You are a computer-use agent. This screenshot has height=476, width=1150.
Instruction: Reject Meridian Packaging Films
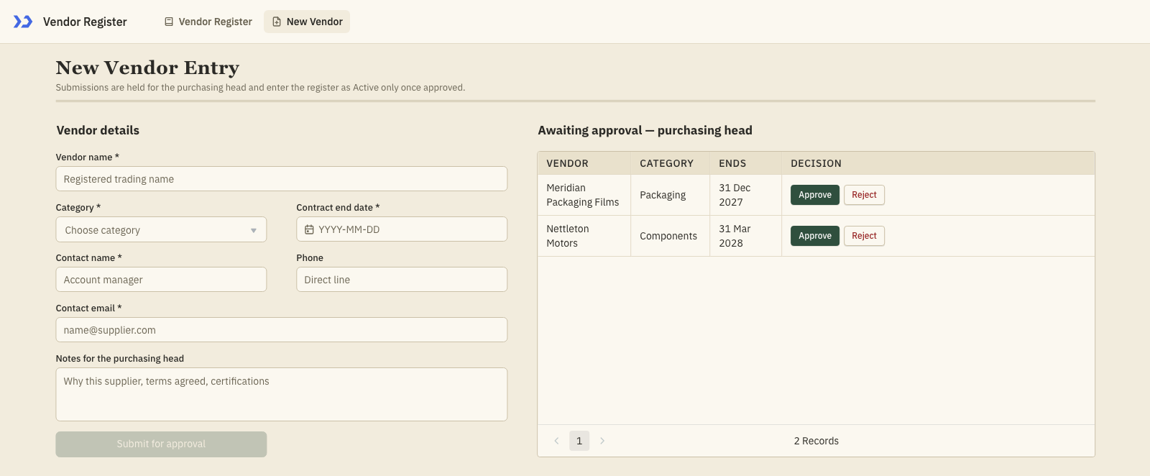click(x=864, y=195)
